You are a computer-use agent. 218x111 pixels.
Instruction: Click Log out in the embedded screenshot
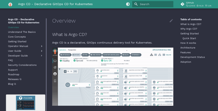coord(168,55)
